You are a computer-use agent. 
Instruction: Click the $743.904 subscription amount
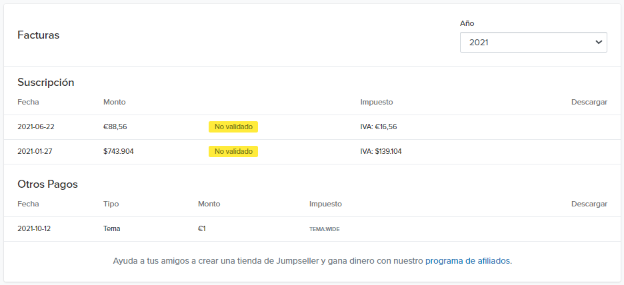119,151
